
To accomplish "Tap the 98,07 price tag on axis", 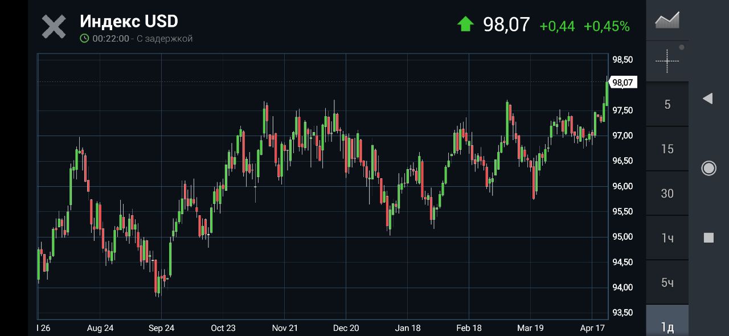I will (622, 83).
